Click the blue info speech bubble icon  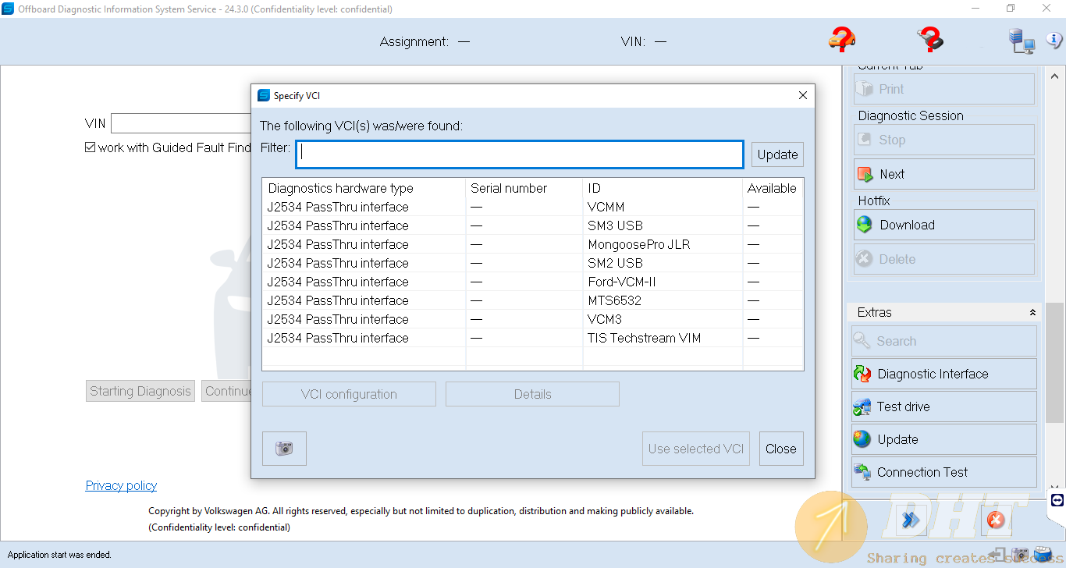click(1054, 40)
